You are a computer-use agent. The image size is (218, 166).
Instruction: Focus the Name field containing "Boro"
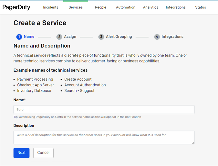[x=104, y=109]
